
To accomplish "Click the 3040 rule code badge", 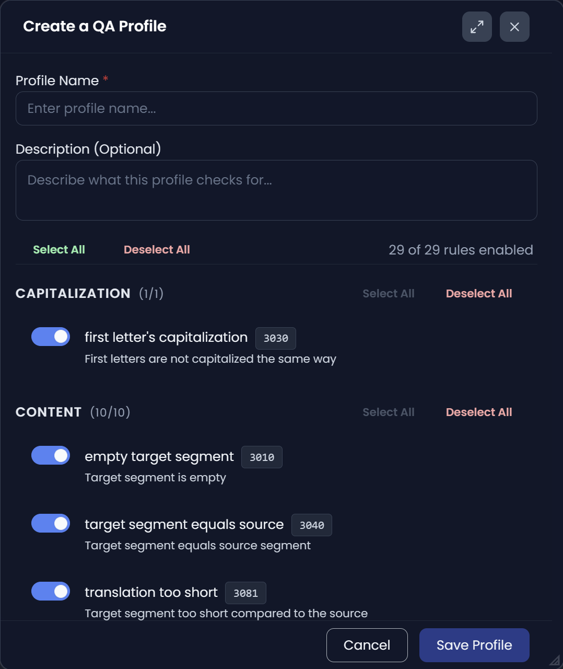I will coord(311,525).
